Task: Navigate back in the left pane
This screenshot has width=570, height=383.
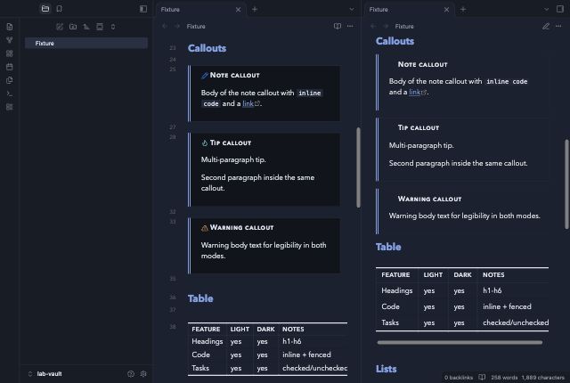Action: click(x=165, y=26)
